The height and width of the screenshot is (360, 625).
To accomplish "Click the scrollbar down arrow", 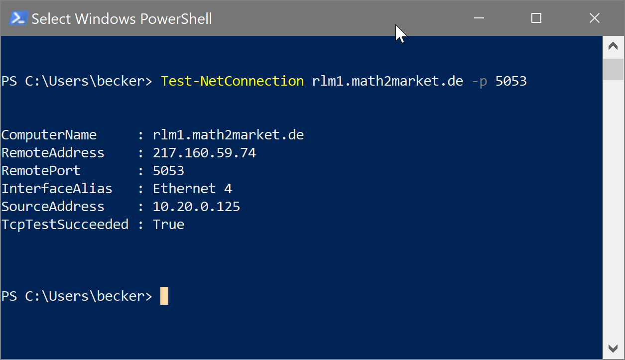I will 613,347.
